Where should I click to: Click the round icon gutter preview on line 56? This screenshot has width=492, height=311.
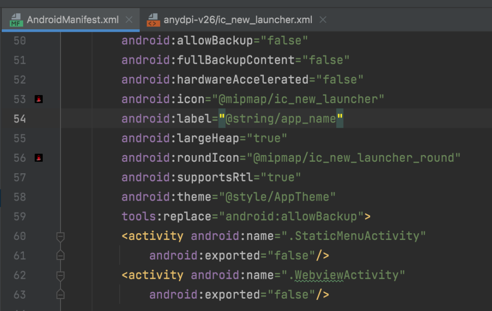point(39,157)
